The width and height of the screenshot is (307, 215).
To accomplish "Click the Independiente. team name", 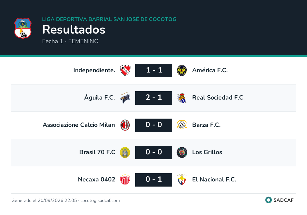I will click(94, 70).
